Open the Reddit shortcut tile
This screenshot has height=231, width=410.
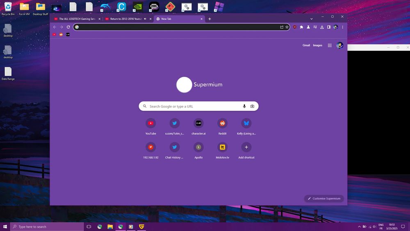coord(222,126)
